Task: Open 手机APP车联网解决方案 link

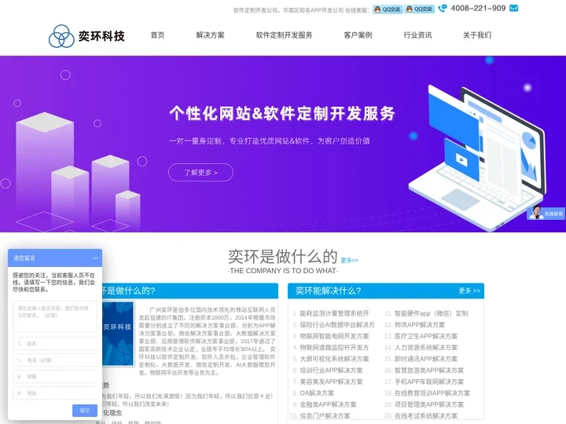Action: (x=429, y=382)
